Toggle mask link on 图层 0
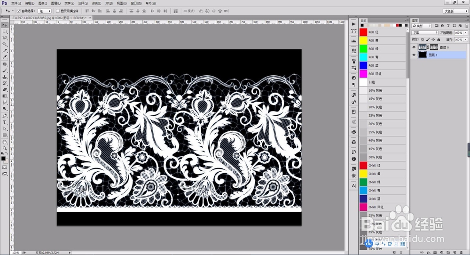The width and height of the screenshot is (470, 255). pos(428,48)
